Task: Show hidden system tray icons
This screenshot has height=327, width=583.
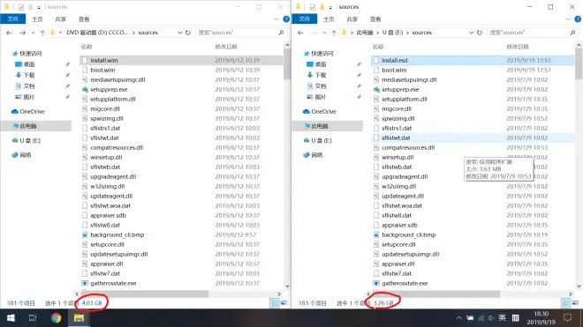Action: [458, 318]
